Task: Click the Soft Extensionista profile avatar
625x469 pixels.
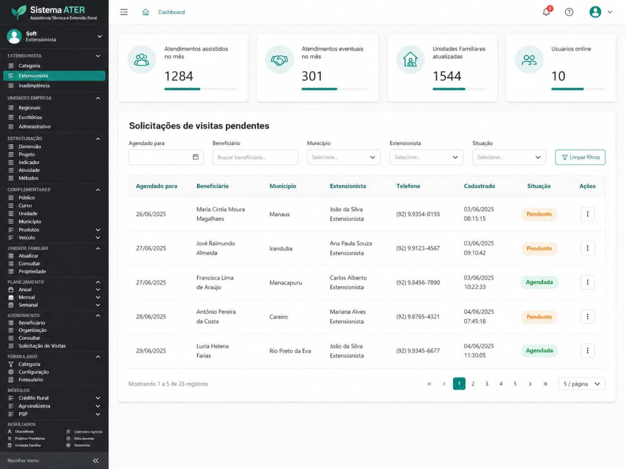Action: tap(14, 36)
